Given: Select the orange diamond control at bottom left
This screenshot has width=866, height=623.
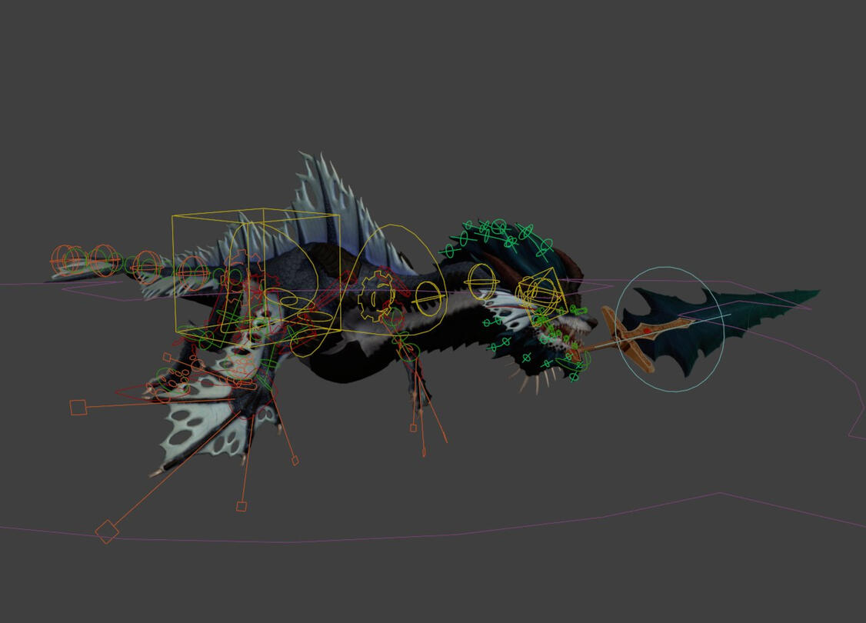Looking at the screenshot, I should tap(107, 530).
